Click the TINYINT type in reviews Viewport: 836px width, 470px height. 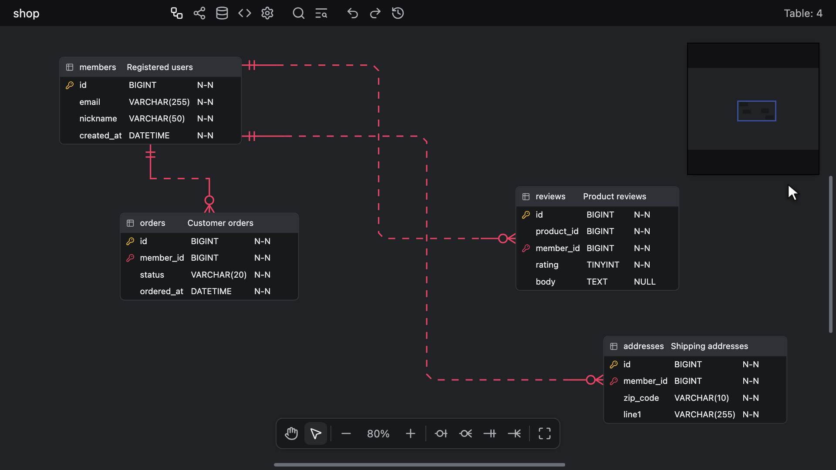[x=603, y=265]
